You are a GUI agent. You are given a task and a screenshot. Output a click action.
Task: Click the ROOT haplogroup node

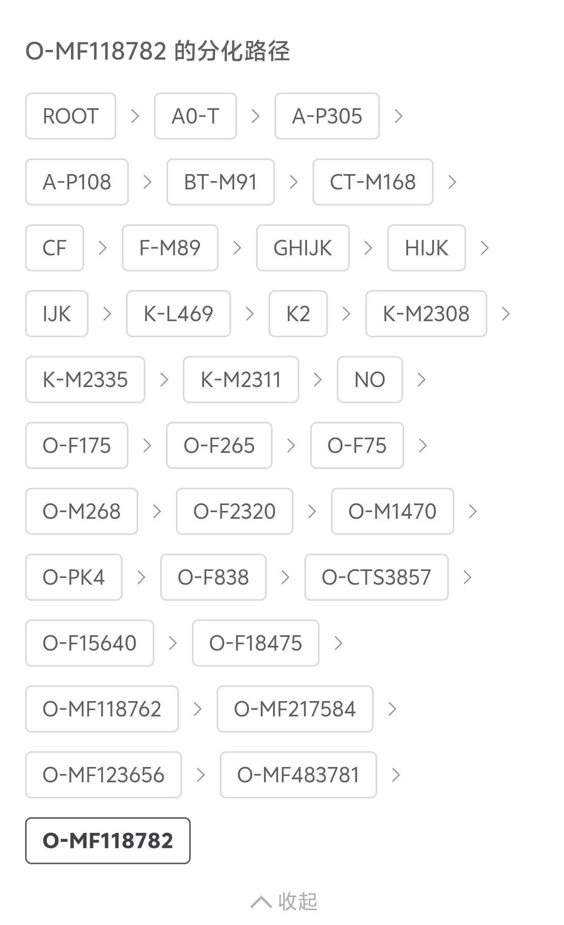70,116
